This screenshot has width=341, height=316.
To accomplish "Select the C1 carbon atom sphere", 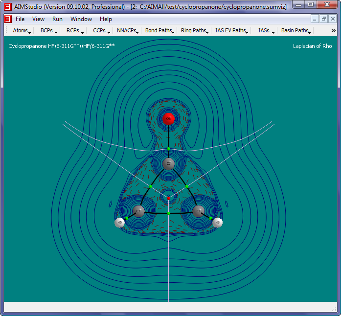I will pos(198,211).
